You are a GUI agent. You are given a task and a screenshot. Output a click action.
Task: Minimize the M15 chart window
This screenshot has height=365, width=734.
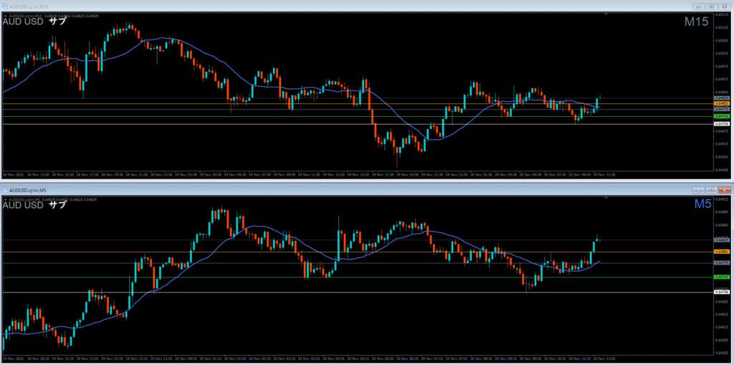[x=700, y=6]
